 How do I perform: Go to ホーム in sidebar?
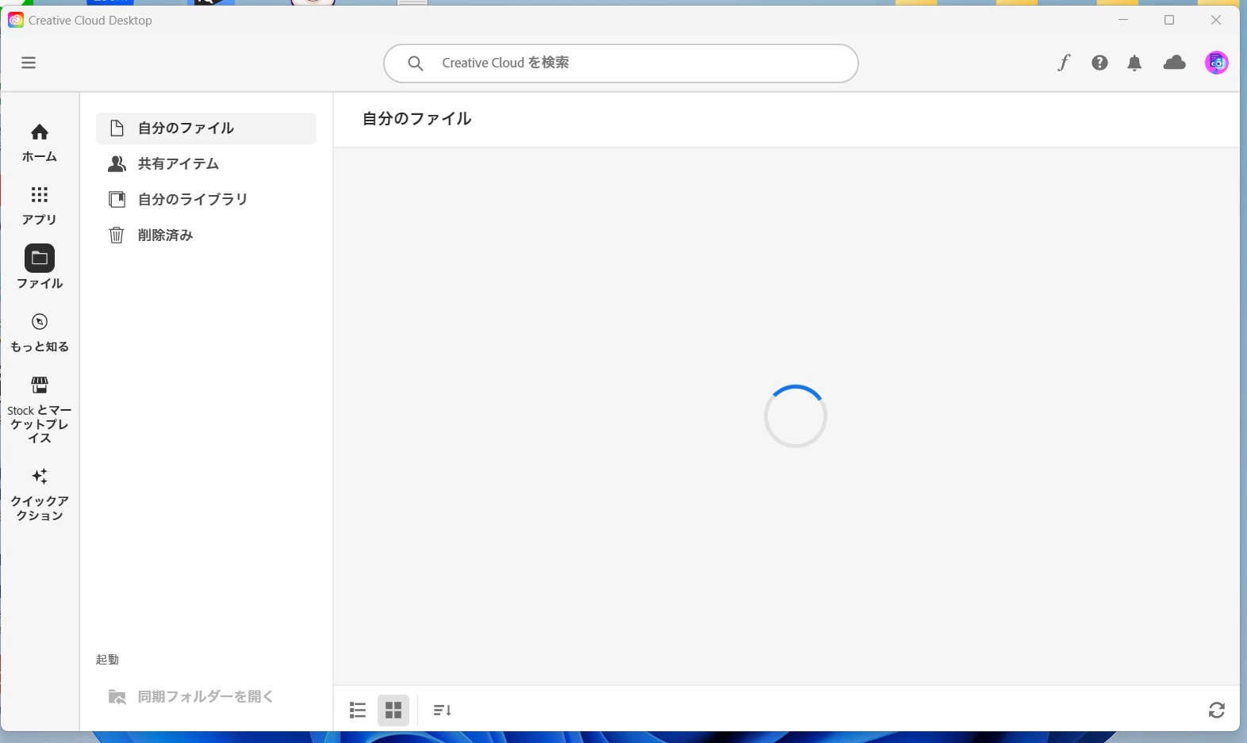point(40,144)
